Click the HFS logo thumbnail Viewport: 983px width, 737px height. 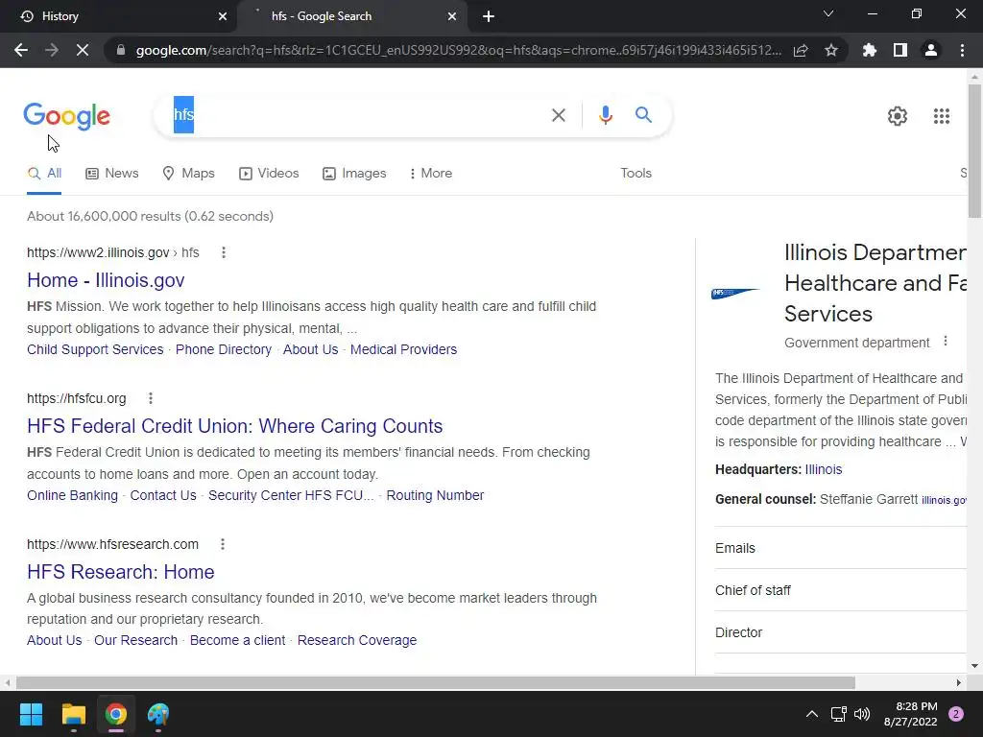736,293
